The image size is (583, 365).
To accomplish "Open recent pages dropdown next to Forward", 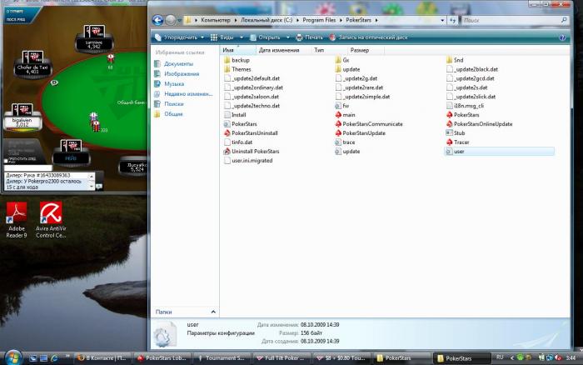I will pyautogui.click(x=179, y=21).
